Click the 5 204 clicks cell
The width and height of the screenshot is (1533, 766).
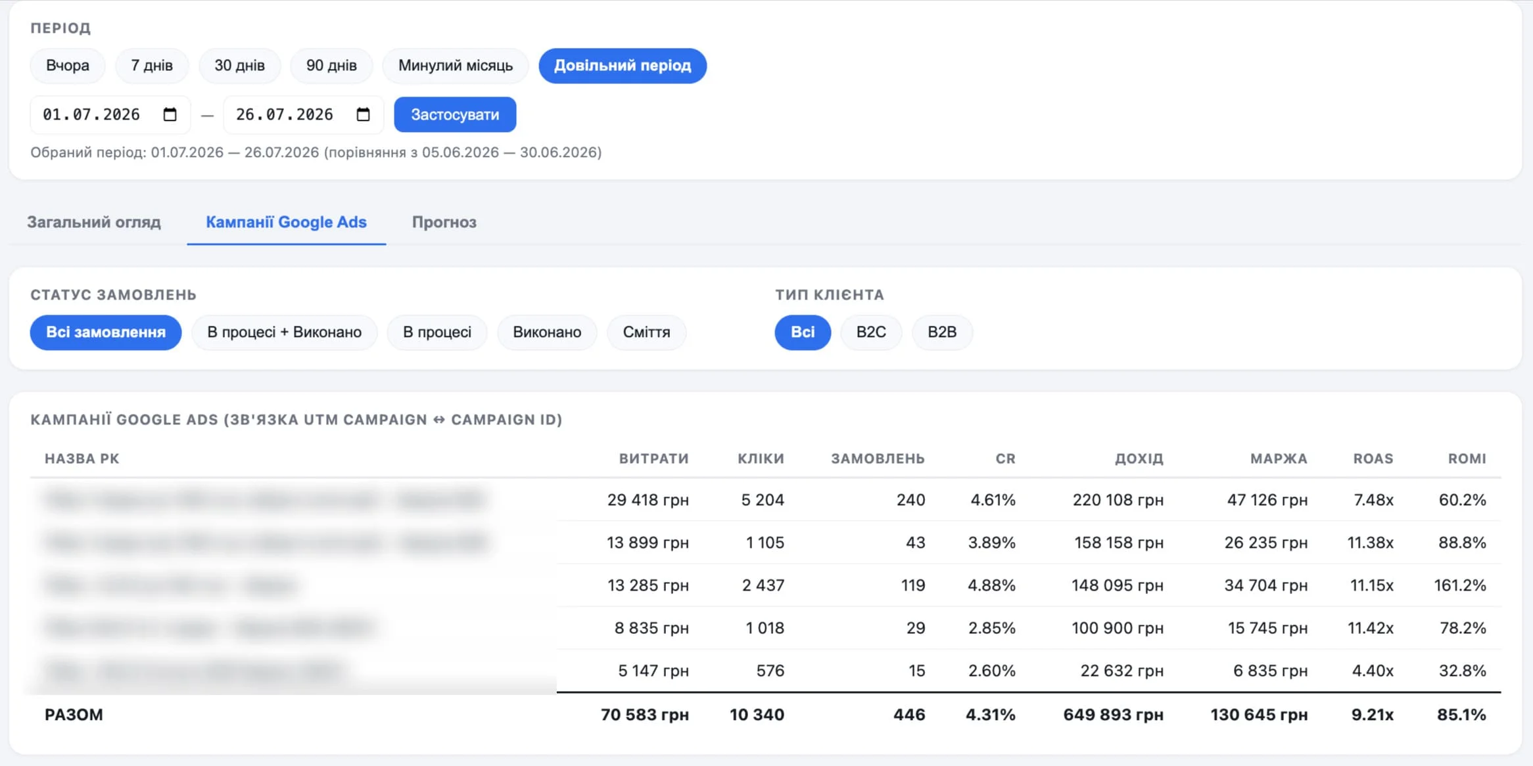point(763,500)
